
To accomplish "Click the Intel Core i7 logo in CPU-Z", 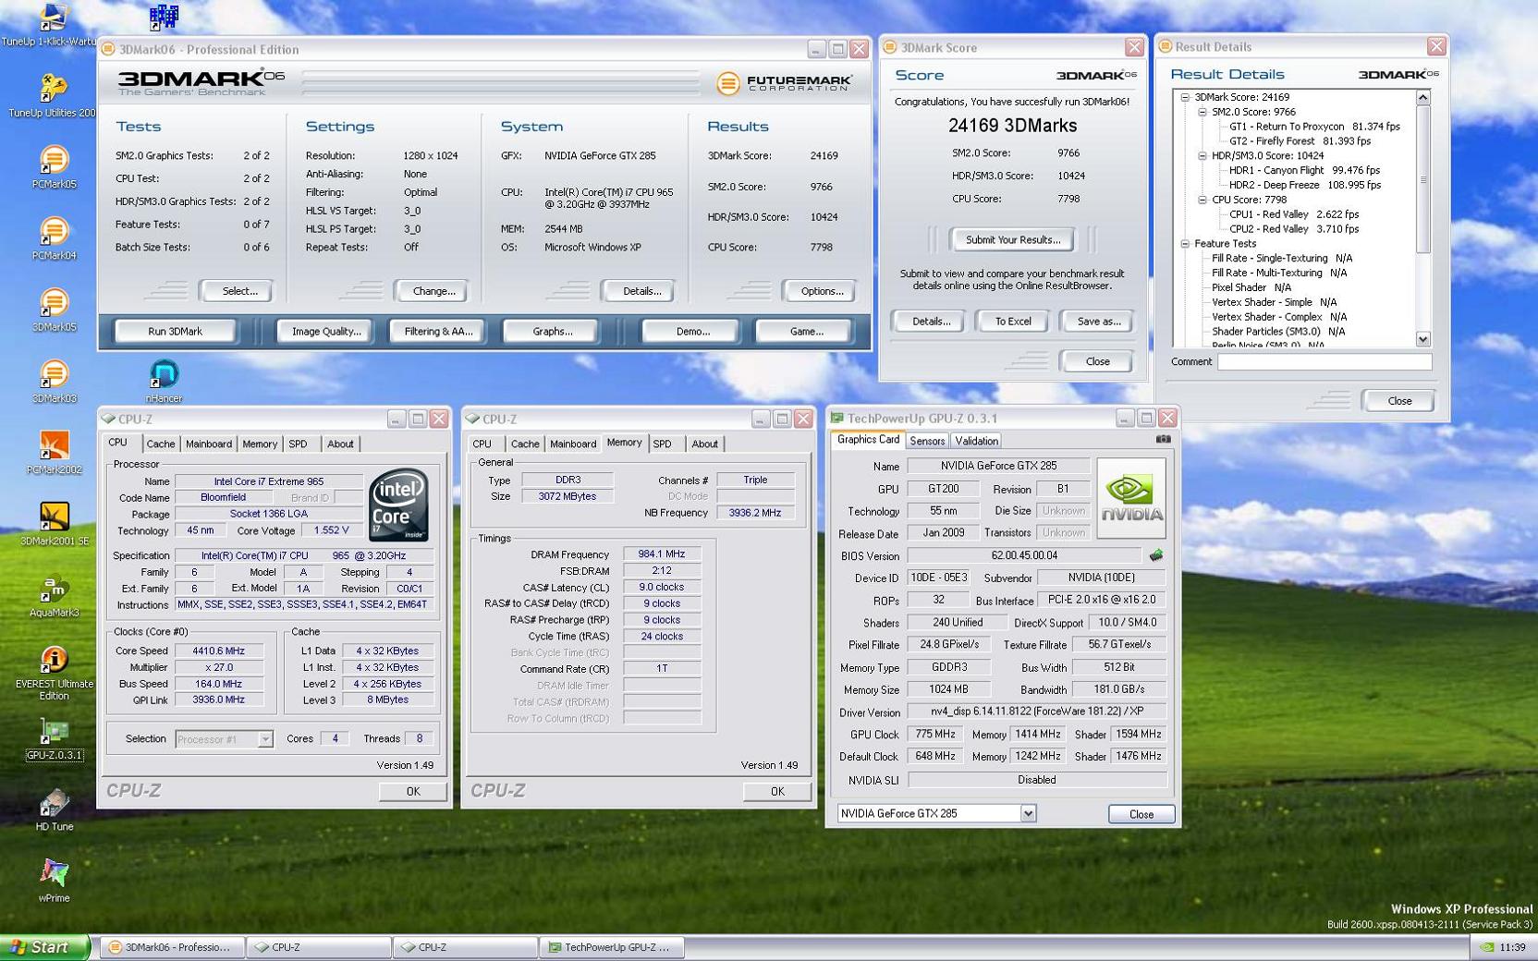I will tap(398, 505).
